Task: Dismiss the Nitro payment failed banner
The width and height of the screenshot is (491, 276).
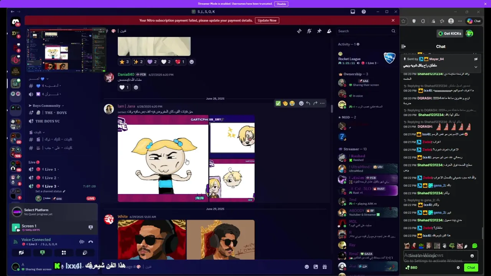Action: pyautogui.click(x=393, y=20)
